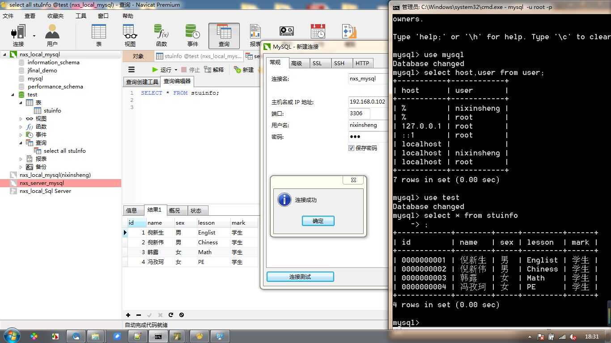Open the 文件 menu

[x=8, y=16]
